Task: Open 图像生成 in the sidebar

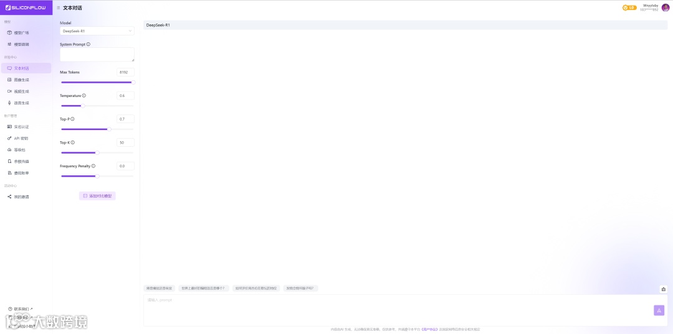Action: point(21,80)
